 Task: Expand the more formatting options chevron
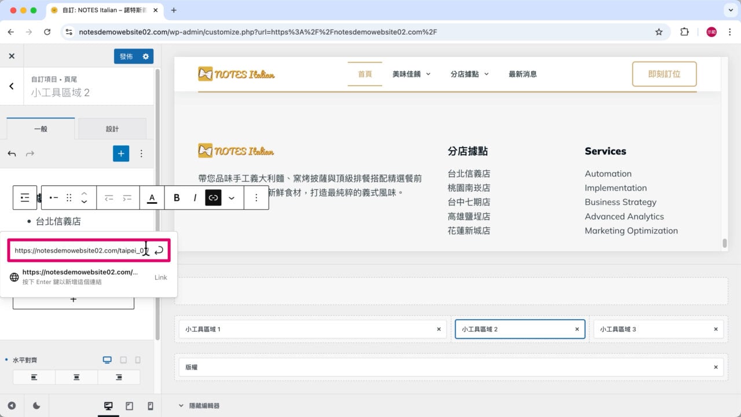pos(232,197)
